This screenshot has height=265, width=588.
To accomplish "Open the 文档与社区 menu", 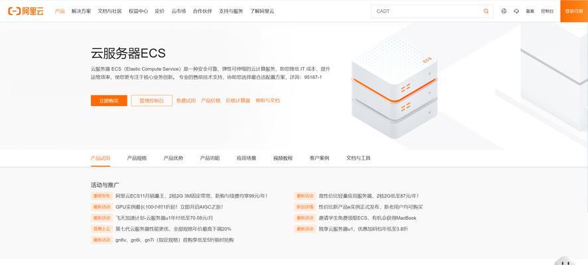I will 110,11.
